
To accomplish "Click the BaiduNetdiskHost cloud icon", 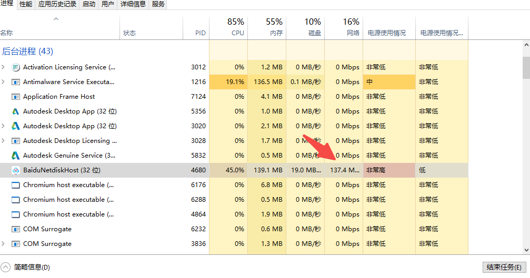I will tap(15, 170).
